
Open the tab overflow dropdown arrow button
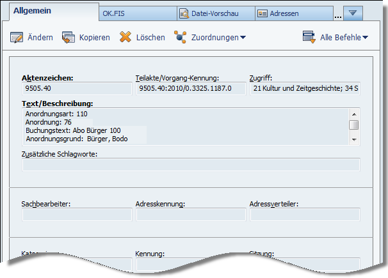pos(352,12)
